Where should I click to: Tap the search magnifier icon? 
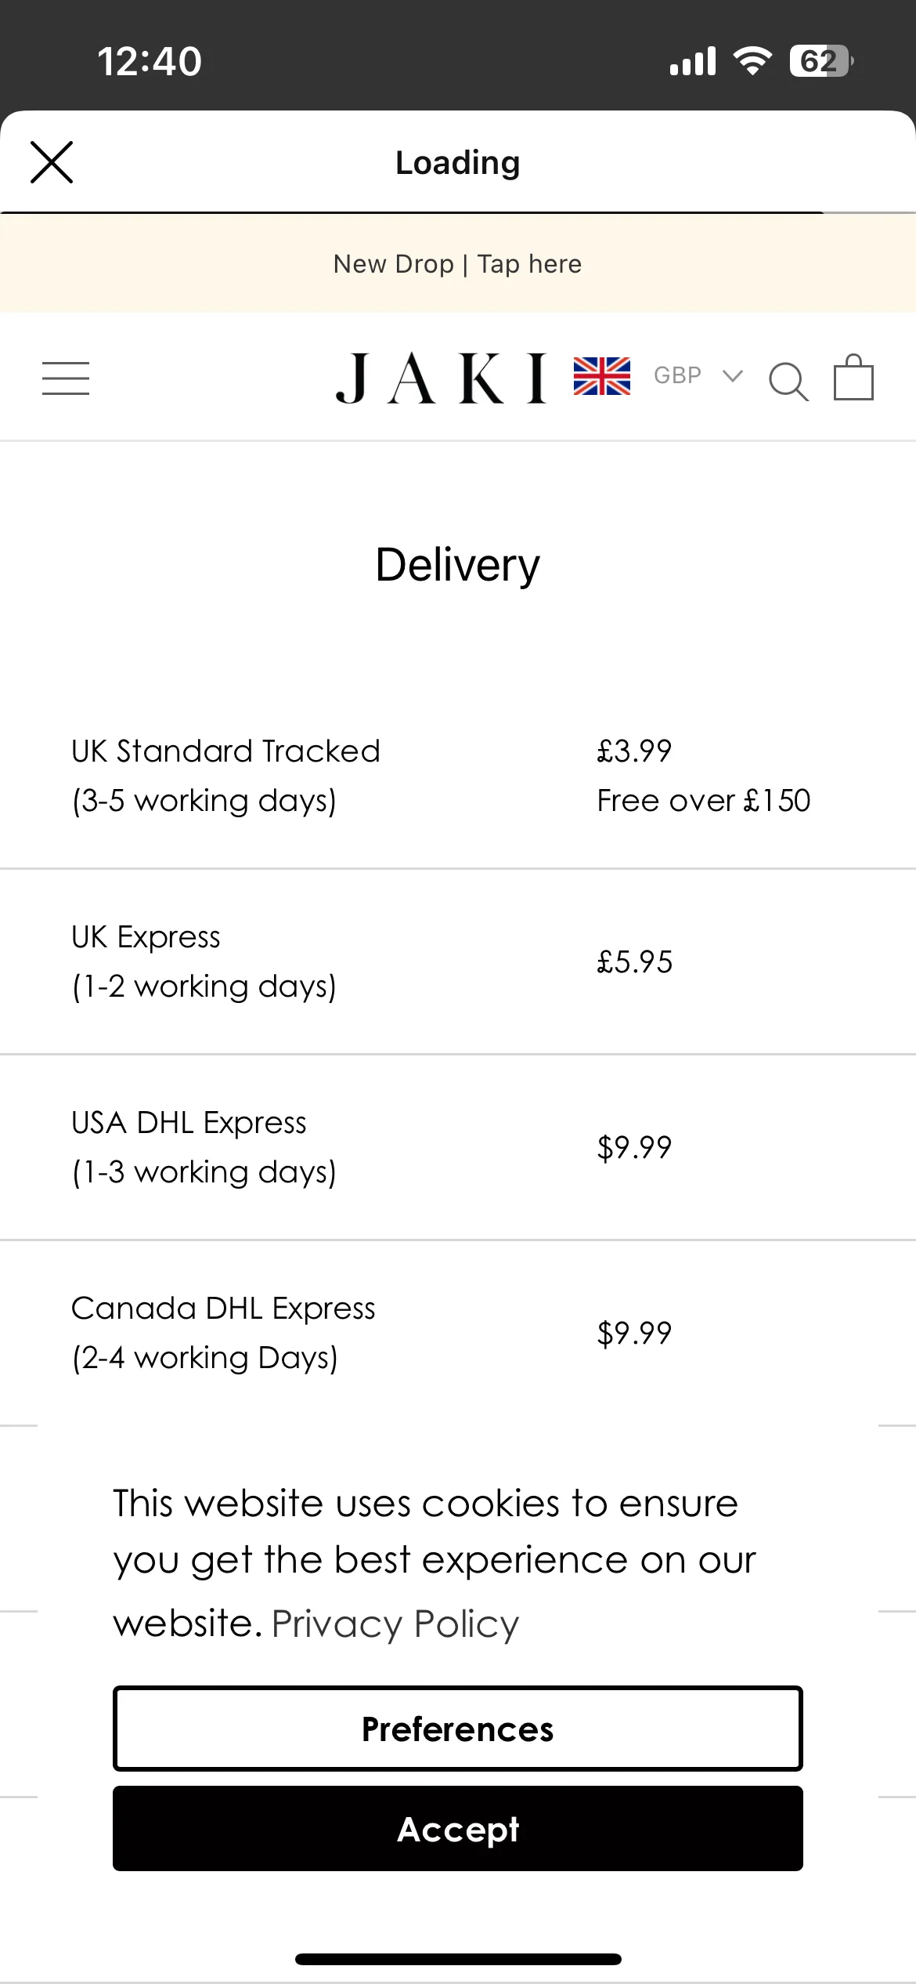click(788, 382)
